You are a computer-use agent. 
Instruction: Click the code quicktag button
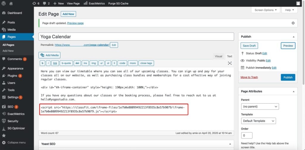122,63
